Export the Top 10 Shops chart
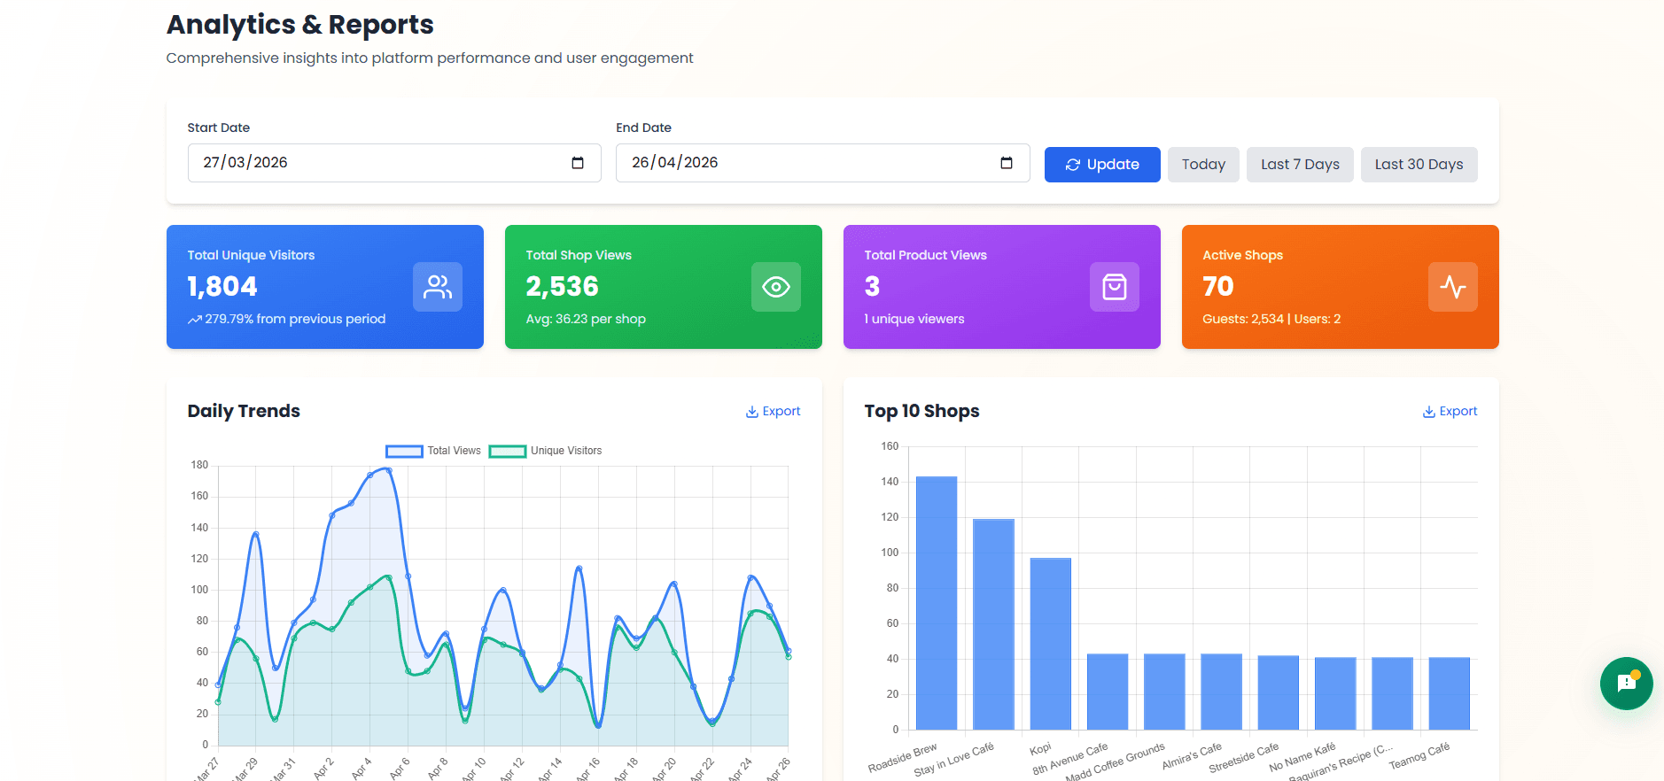This screenshot has height=781, width=1664. 1450,412
